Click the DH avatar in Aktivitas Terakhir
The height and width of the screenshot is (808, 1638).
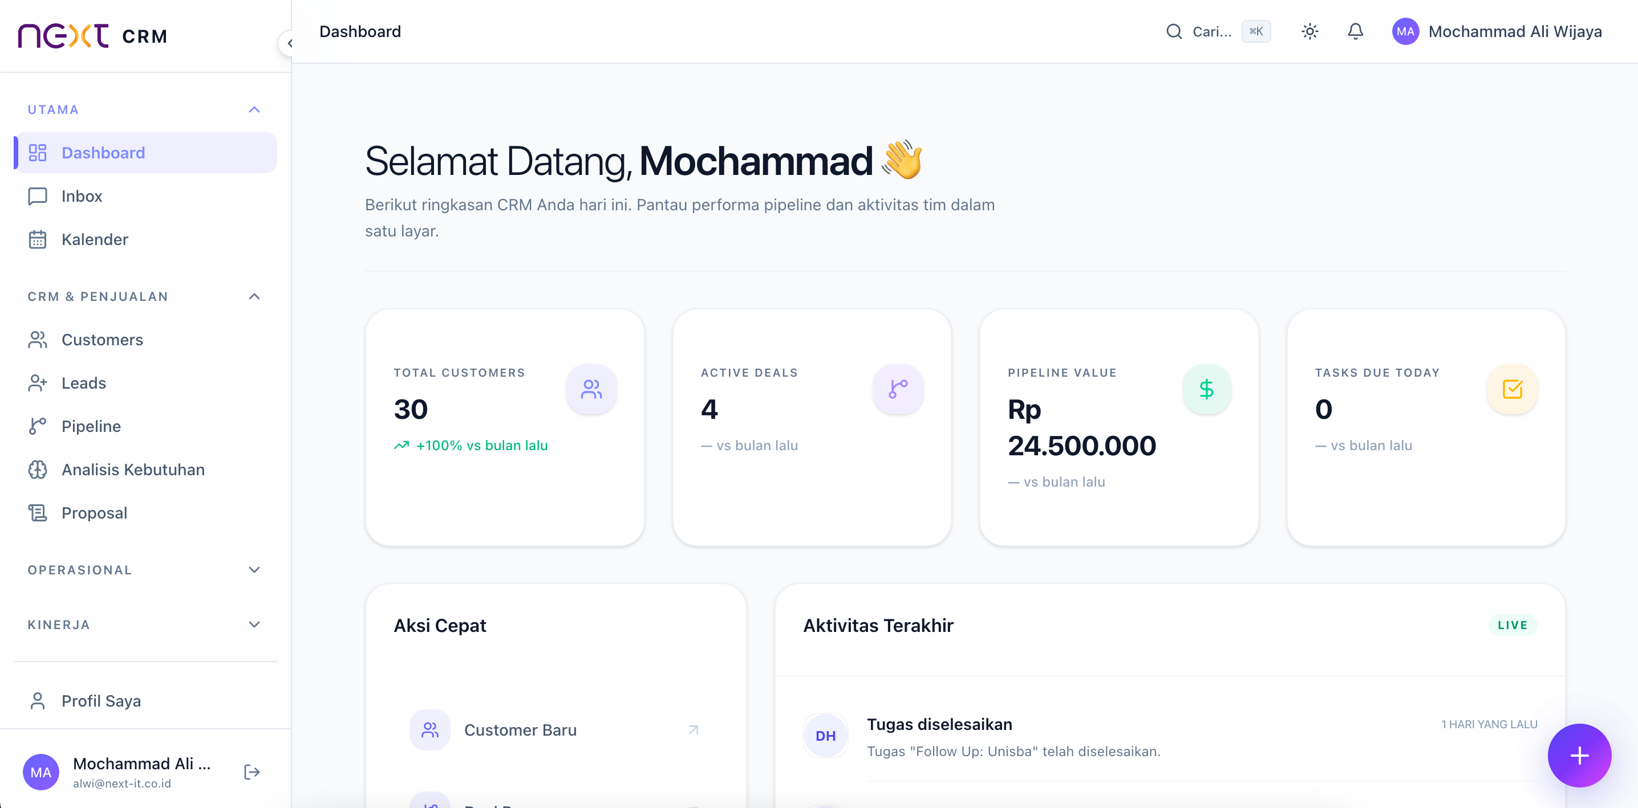pos(825,735)
